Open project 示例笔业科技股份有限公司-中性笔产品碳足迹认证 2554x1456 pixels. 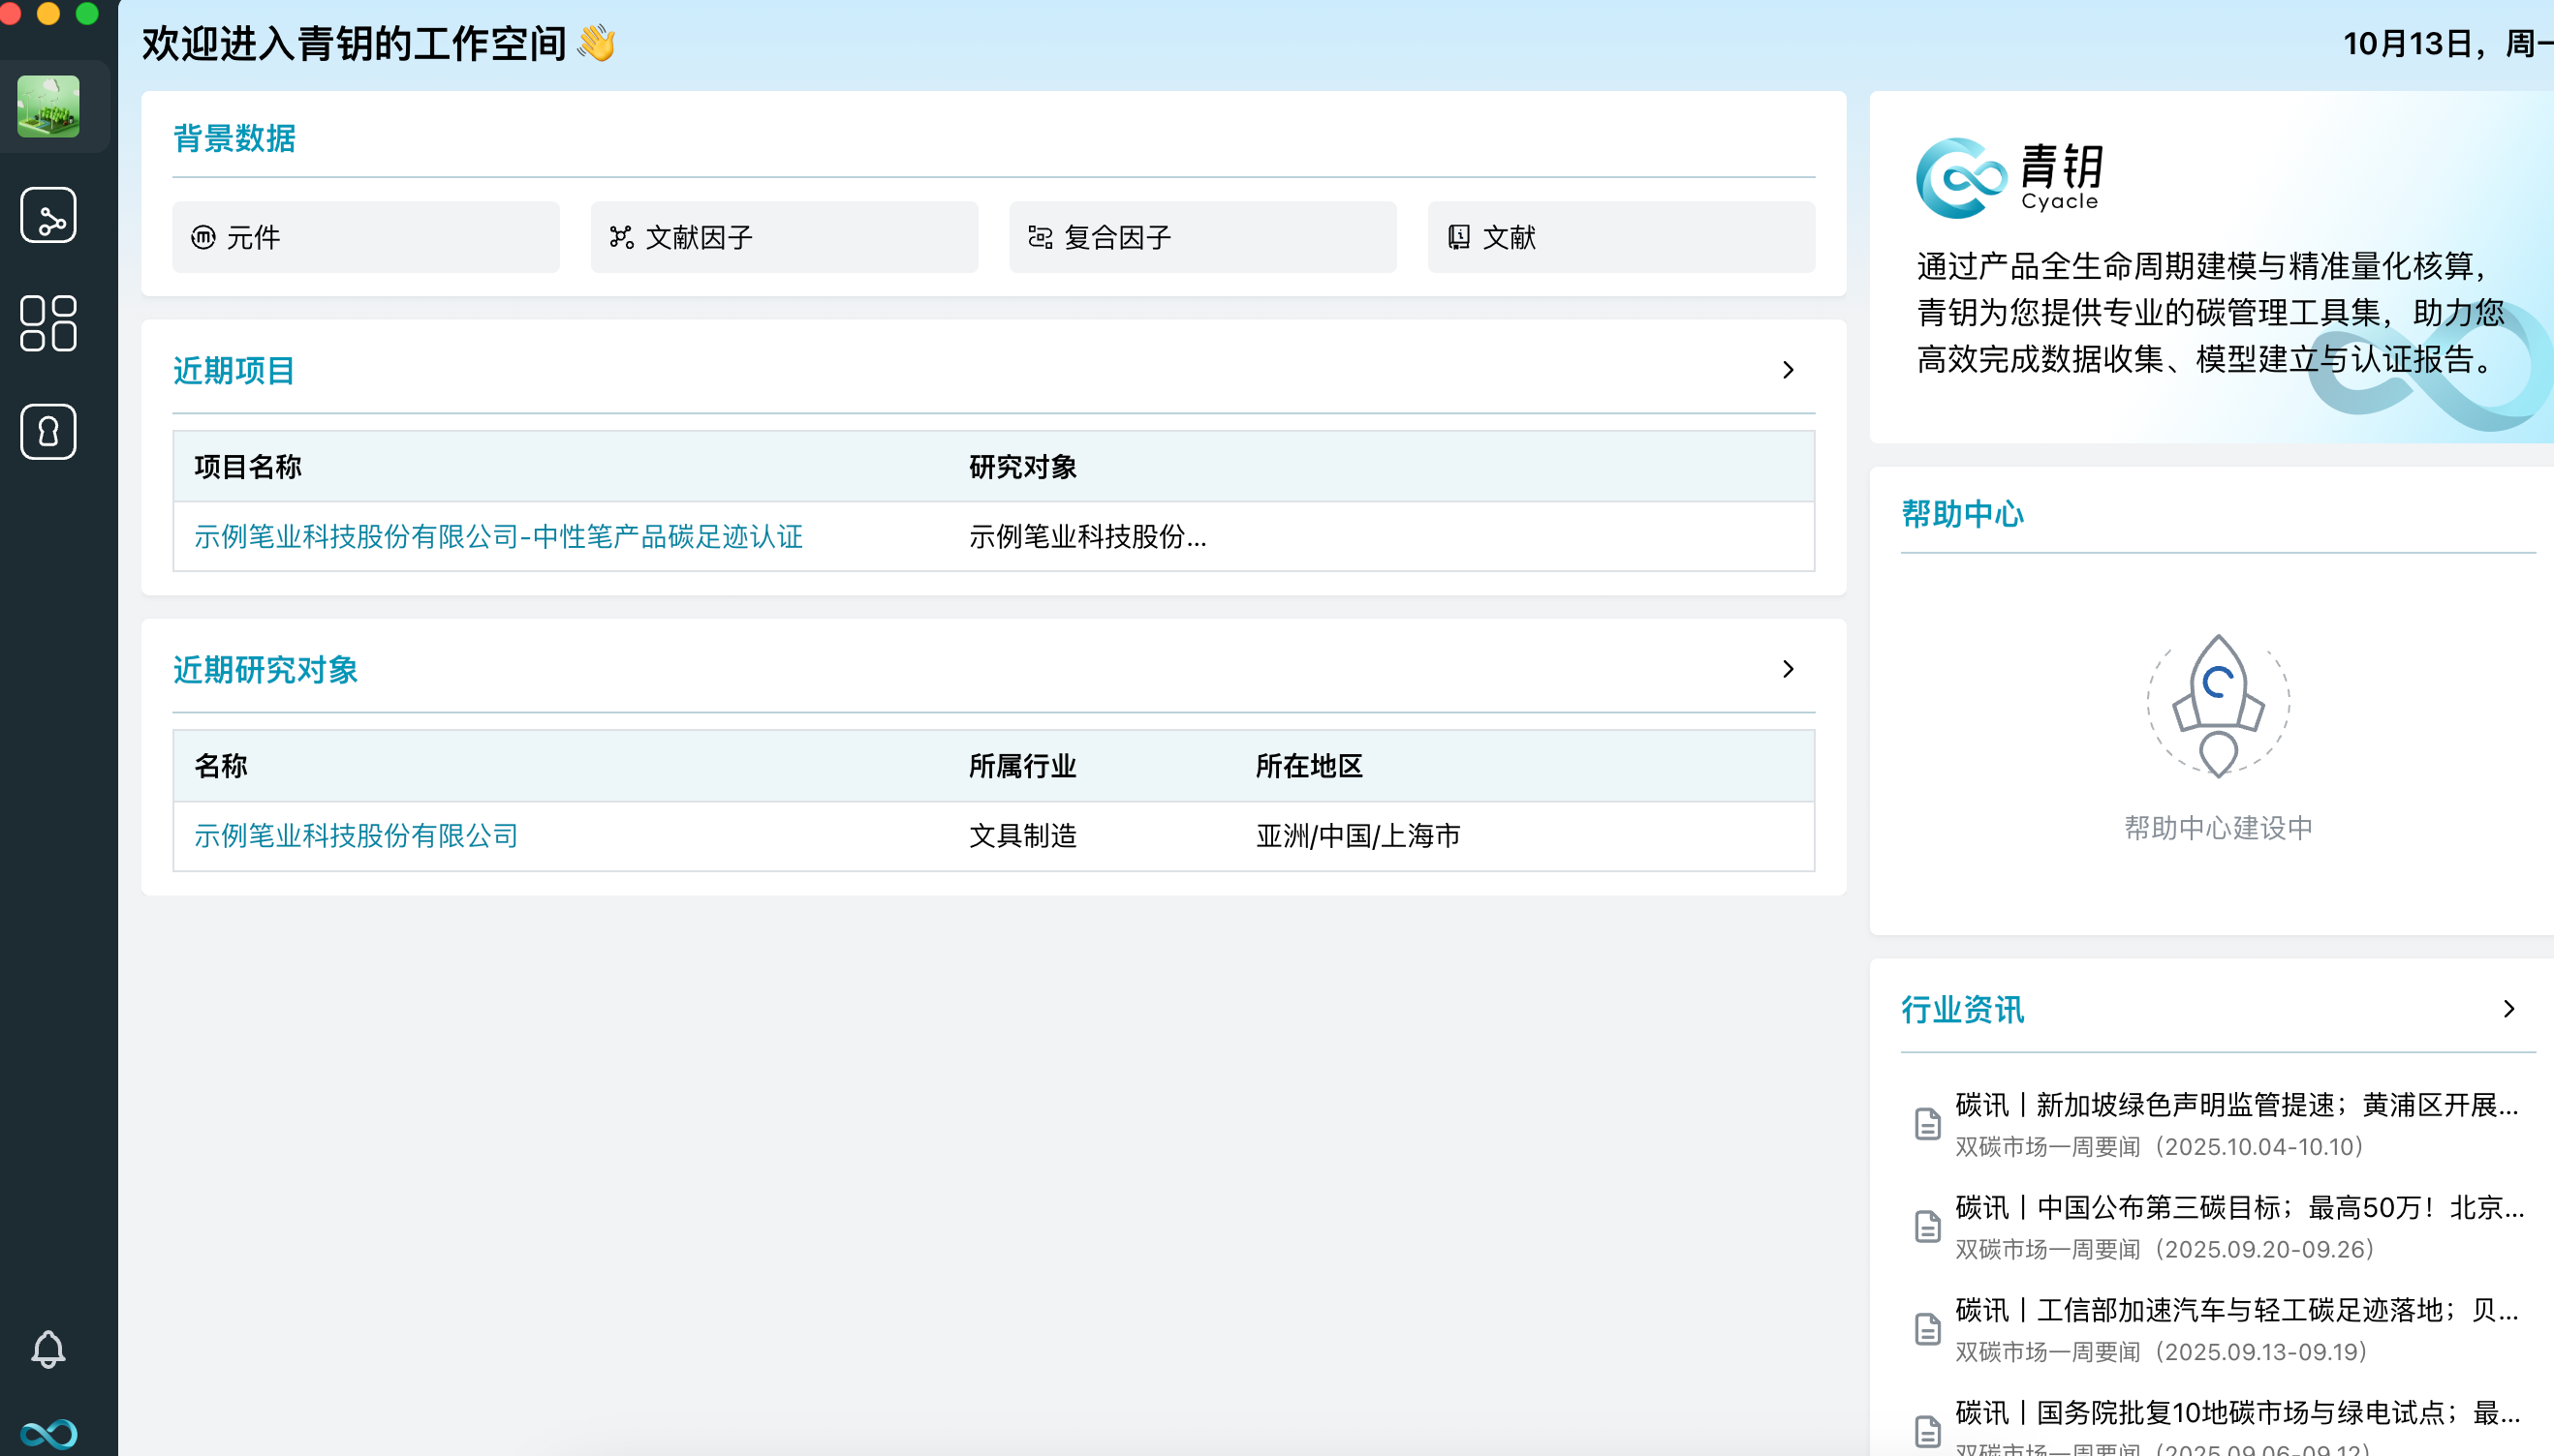498,536
